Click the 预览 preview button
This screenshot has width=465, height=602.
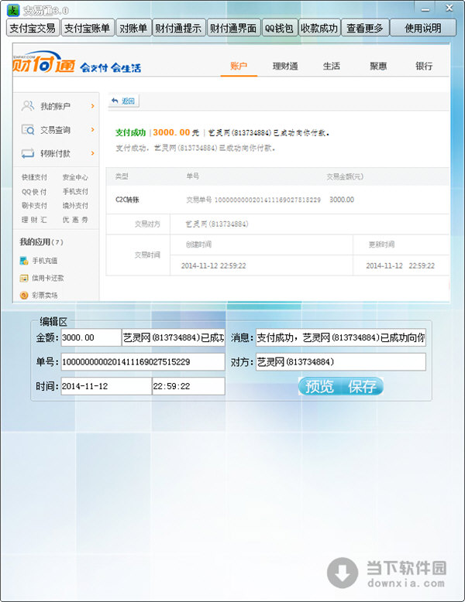tap(319, 386)
